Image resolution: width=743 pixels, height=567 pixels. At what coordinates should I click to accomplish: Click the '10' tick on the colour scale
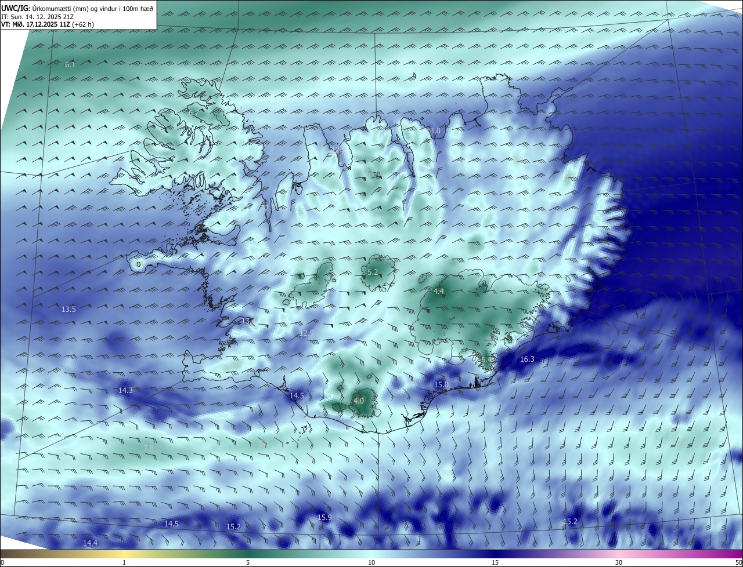click(371, 562)
